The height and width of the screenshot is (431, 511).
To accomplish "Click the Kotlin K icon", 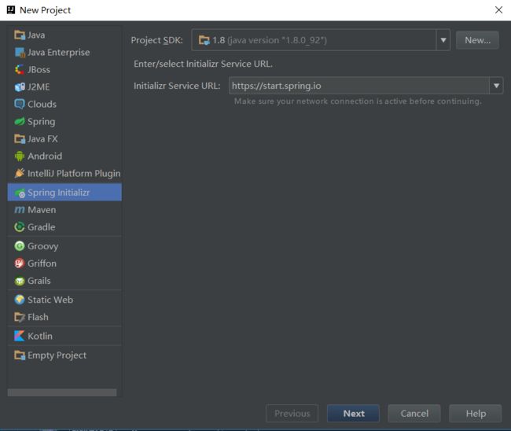I will pos(20,336).
